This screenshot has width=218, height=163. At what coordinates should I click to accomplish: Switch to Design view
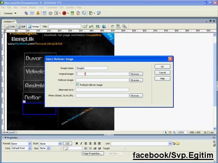[x=33, y=26]
